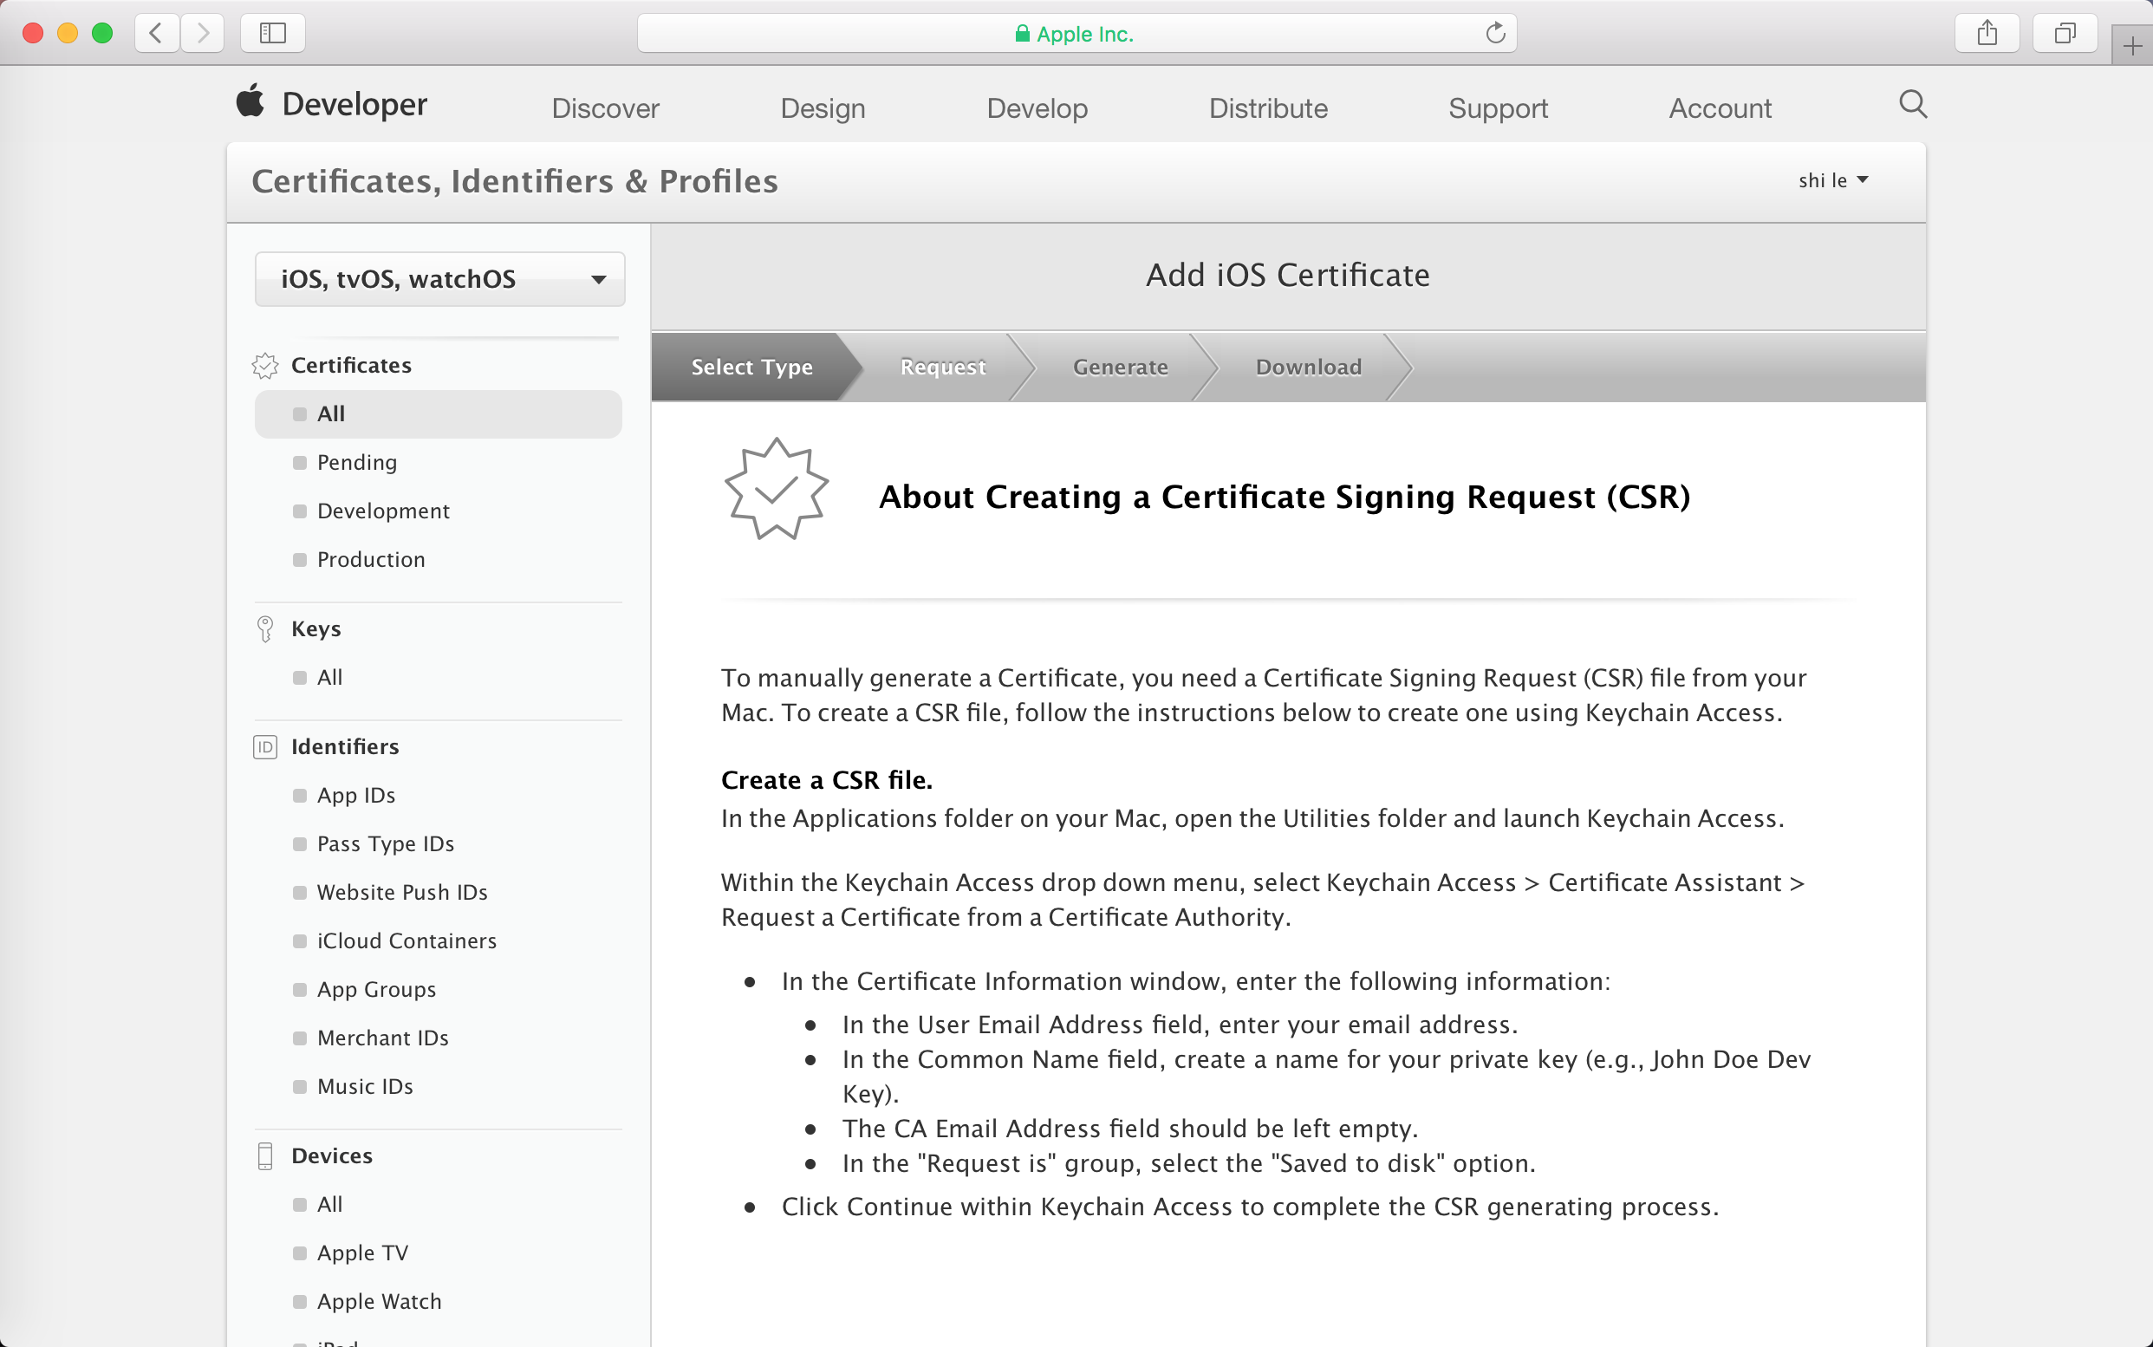Click the Certificates section heading
Viewport: 2153px width, 1347px height.
point(351,365)
